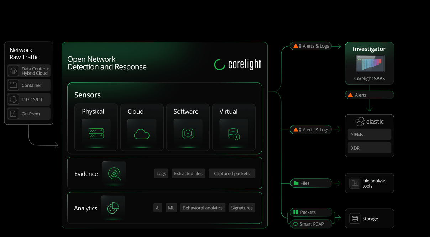Viewport: 430px width, 237px height.
Task: Select the IoT/ICS/OT chip icon
Action: coord(13,99)
